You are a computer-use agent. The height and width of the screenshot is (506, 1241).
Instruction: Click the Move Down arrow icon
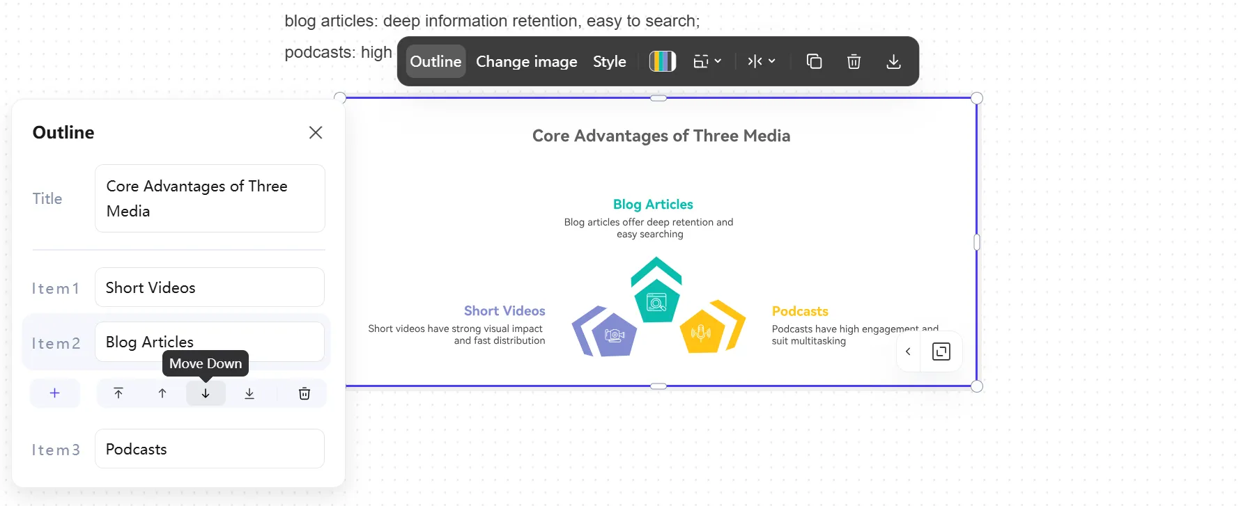(206, 393)
